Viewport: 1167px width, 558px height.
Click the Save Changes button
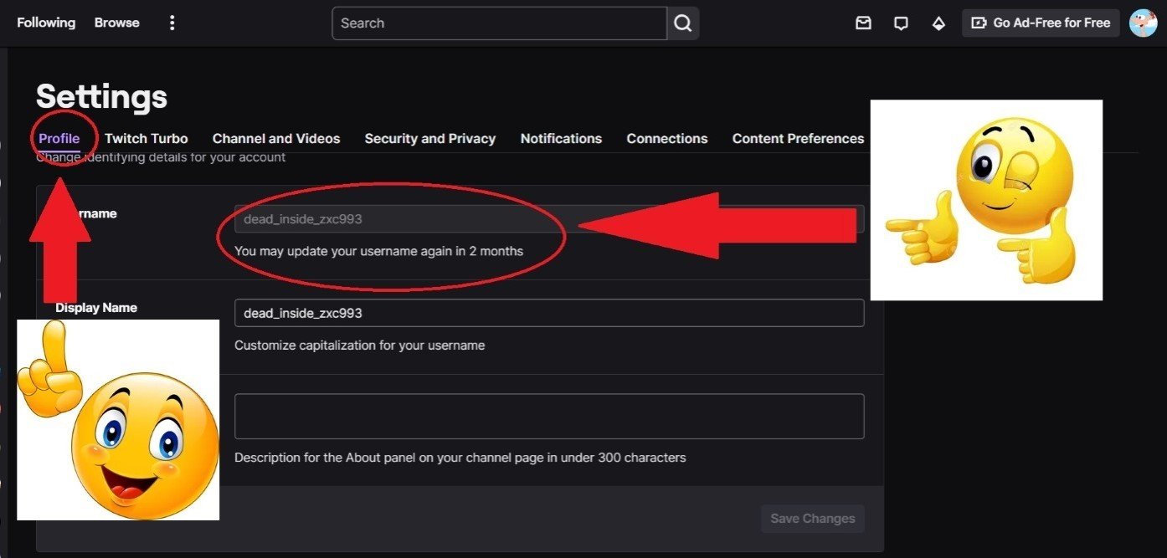click(813, 519)
